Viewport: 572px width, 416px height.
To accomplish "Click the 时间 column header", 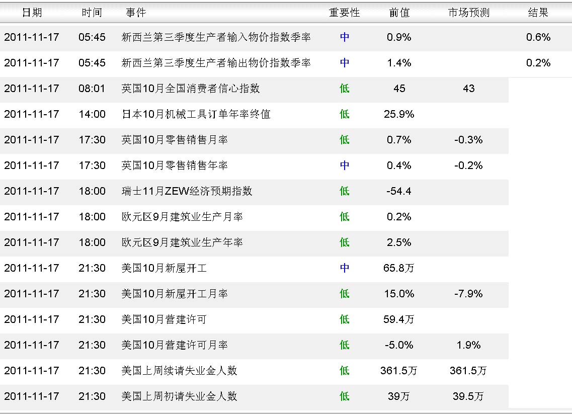I will point(92,13).
